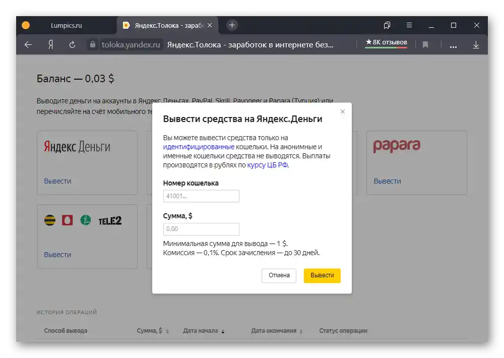Click the ИСТОРИЯ ОПЕРАЦИЙ section label
This screenshot has width=504, height=358.
coord(67,312)
